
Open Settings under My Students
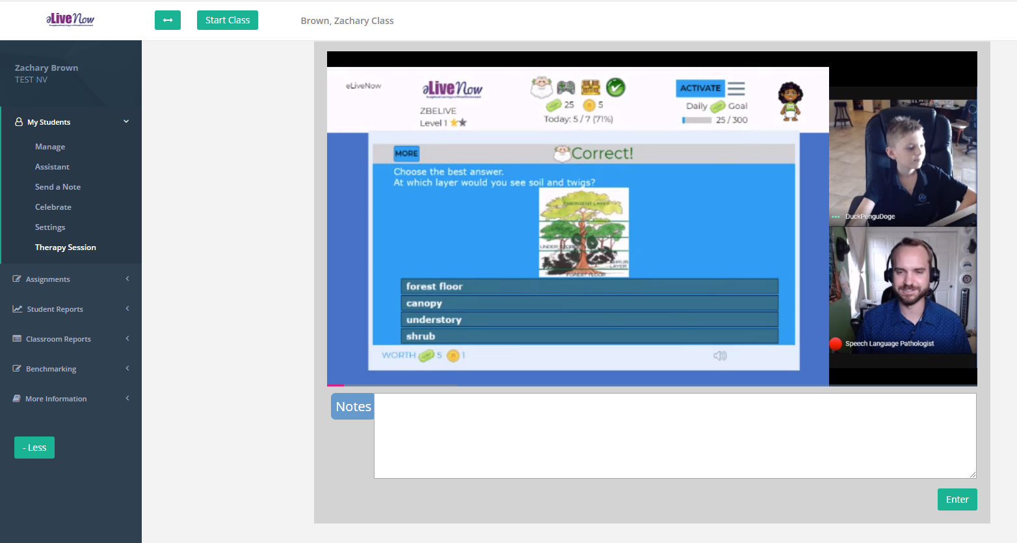pyautogui.click(x=50, y=227)
